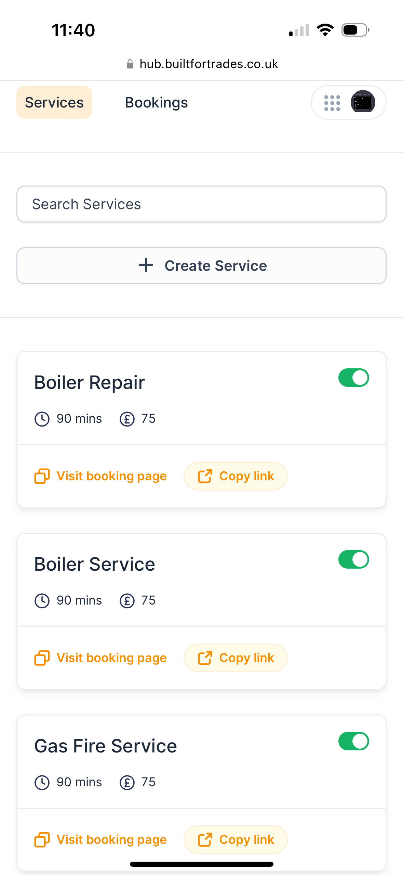403x875 pixels.
Task: Open the apps grid icon in the header
Action: pyautogui.click(x=332, y=102)
